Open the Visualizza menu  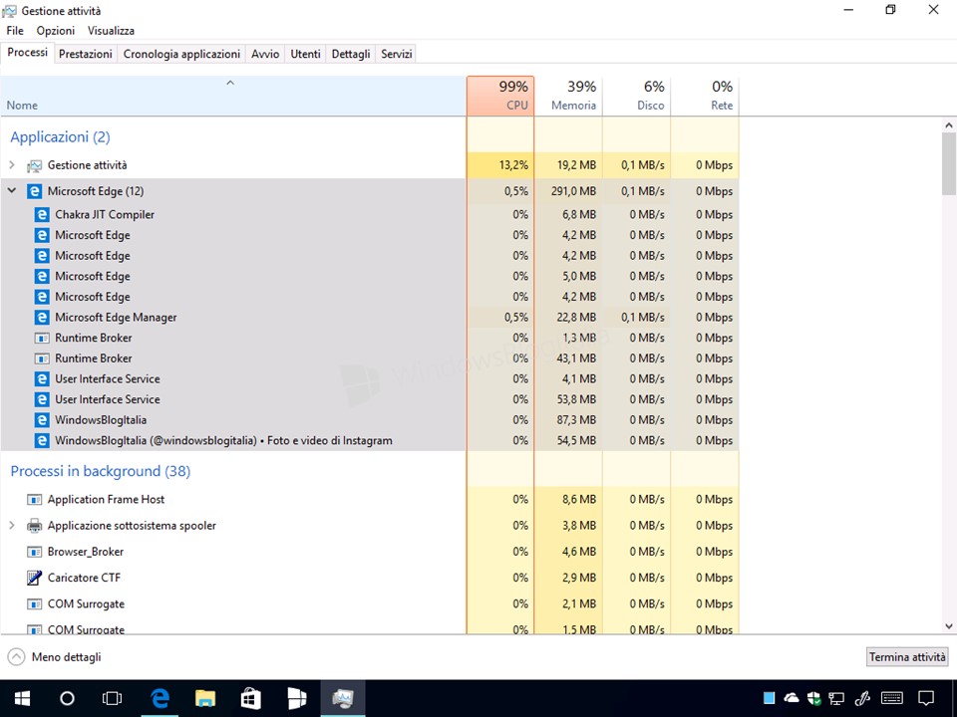[x=111, y=31]
